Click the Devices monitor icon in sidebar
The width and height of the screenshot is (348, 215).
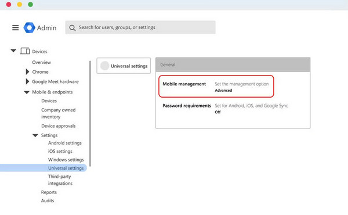(25, 51)
